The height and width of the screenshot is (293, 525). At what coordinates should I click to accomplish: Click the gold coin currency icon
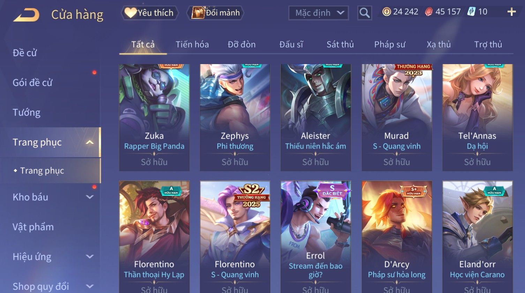pos(387,12)
